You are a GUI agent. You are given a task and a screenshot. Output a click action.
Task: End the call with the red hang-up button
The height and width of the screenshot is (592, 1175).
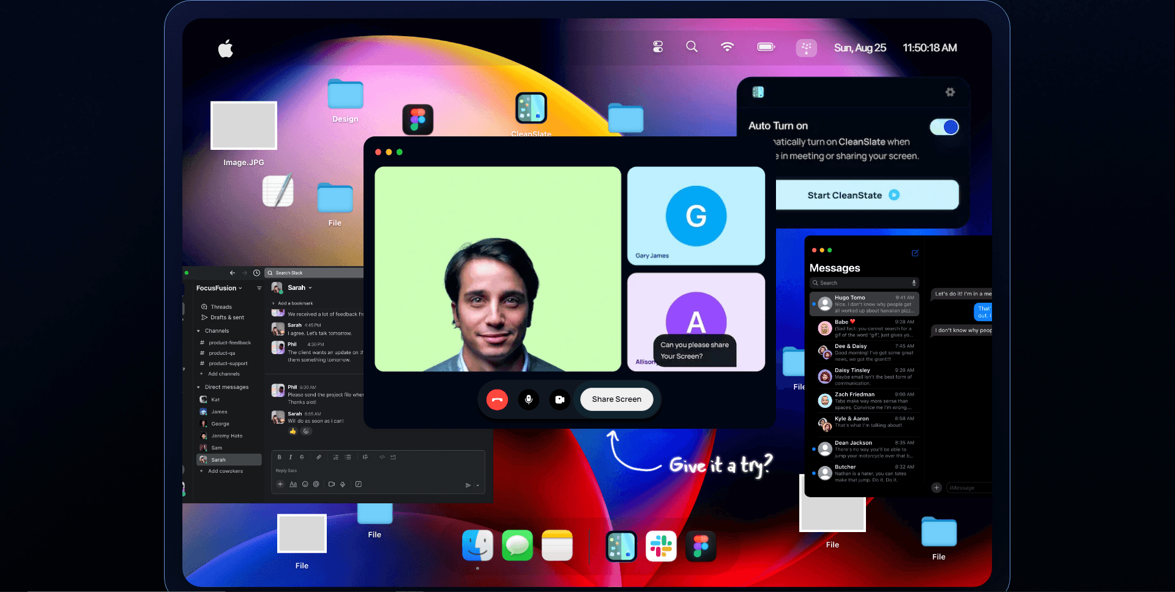pyautogui.click(x=497, y=399)
